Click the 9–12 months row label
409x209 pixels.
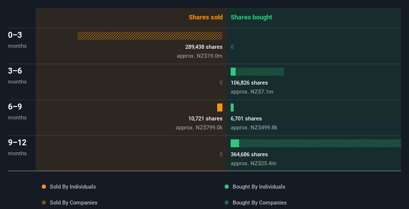(x=17, y=147)
